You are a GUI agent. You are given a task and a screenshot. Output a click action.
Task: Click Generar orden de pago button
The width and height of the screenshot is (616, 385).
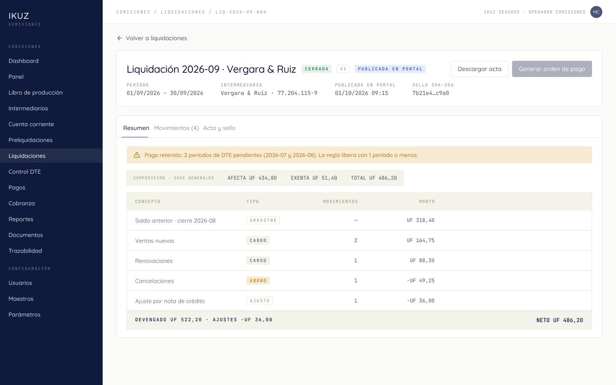(x=552, y=69)
